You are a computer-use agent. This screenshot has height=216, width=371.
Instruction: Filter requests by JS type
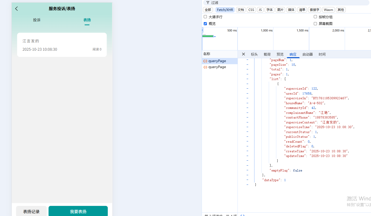tap(260, 10)
